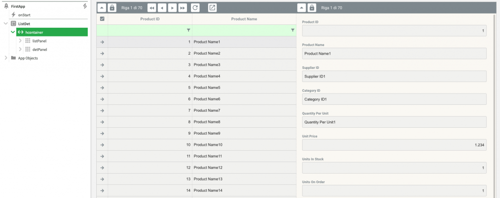The width and height of the screenshot is (500, 198).
Task: Click the Unit Price field
Action: (x=394, y=145)
